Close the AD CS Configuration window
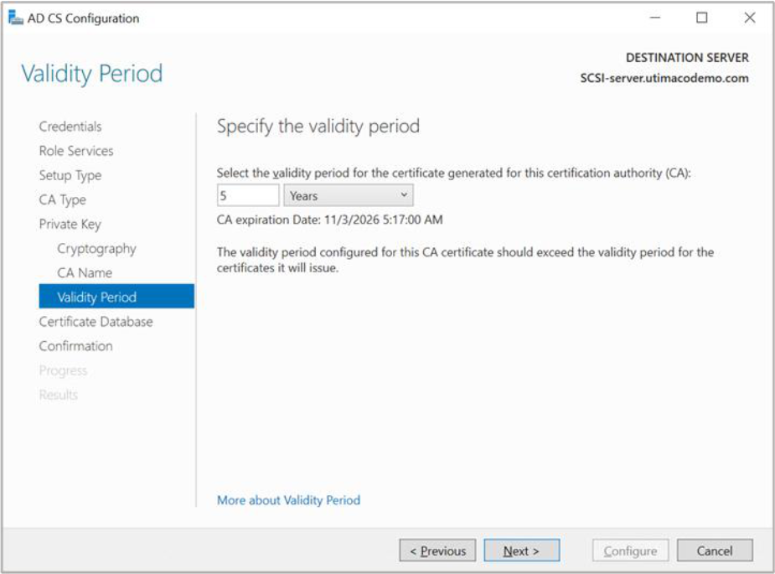This screenshot has height=574, width=775. tap(749, 18)
